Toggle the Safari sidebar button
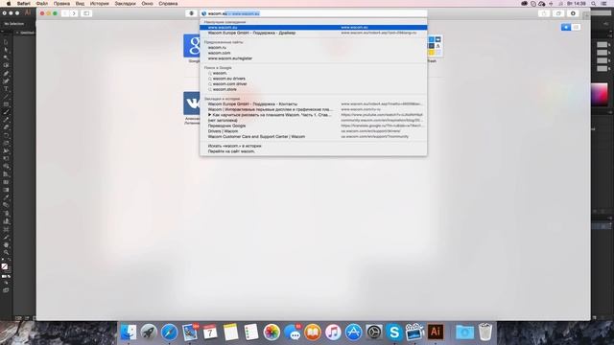The image size is (614, 345). (x=86, y=13)
